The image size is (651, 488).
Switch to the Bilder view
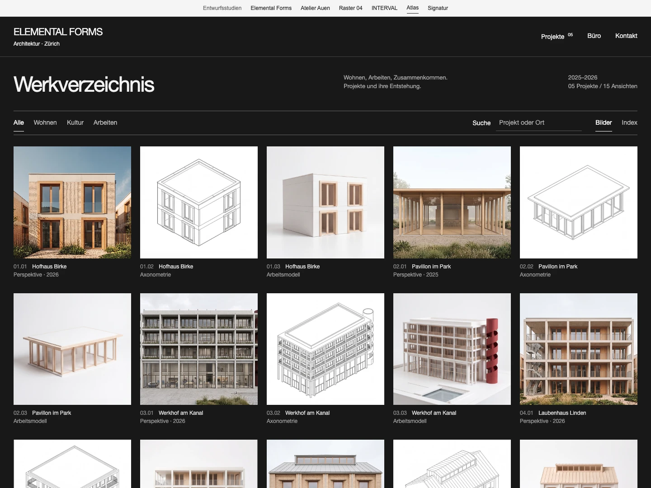point(604,123)
